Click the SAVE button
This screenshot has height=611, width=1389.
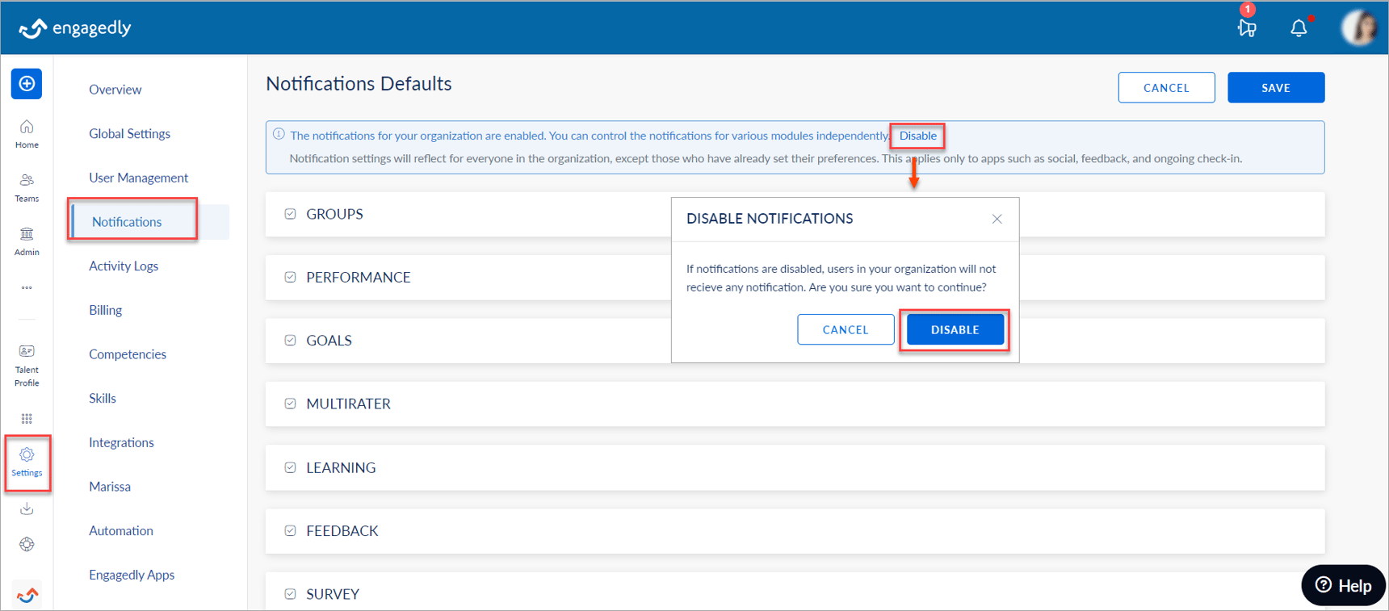1276,87
